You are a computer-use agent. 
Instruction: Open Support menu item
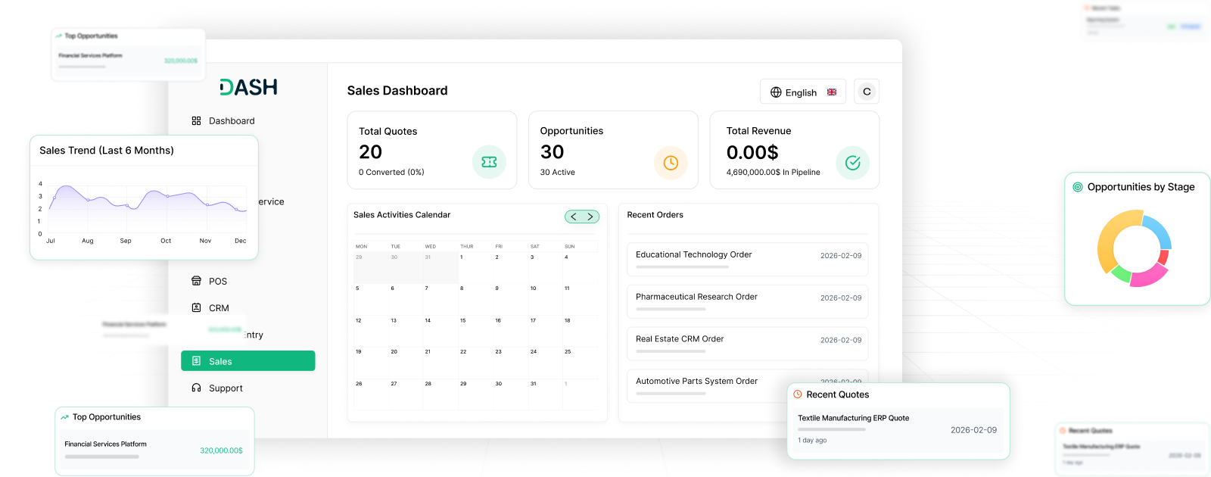(226, 388)
